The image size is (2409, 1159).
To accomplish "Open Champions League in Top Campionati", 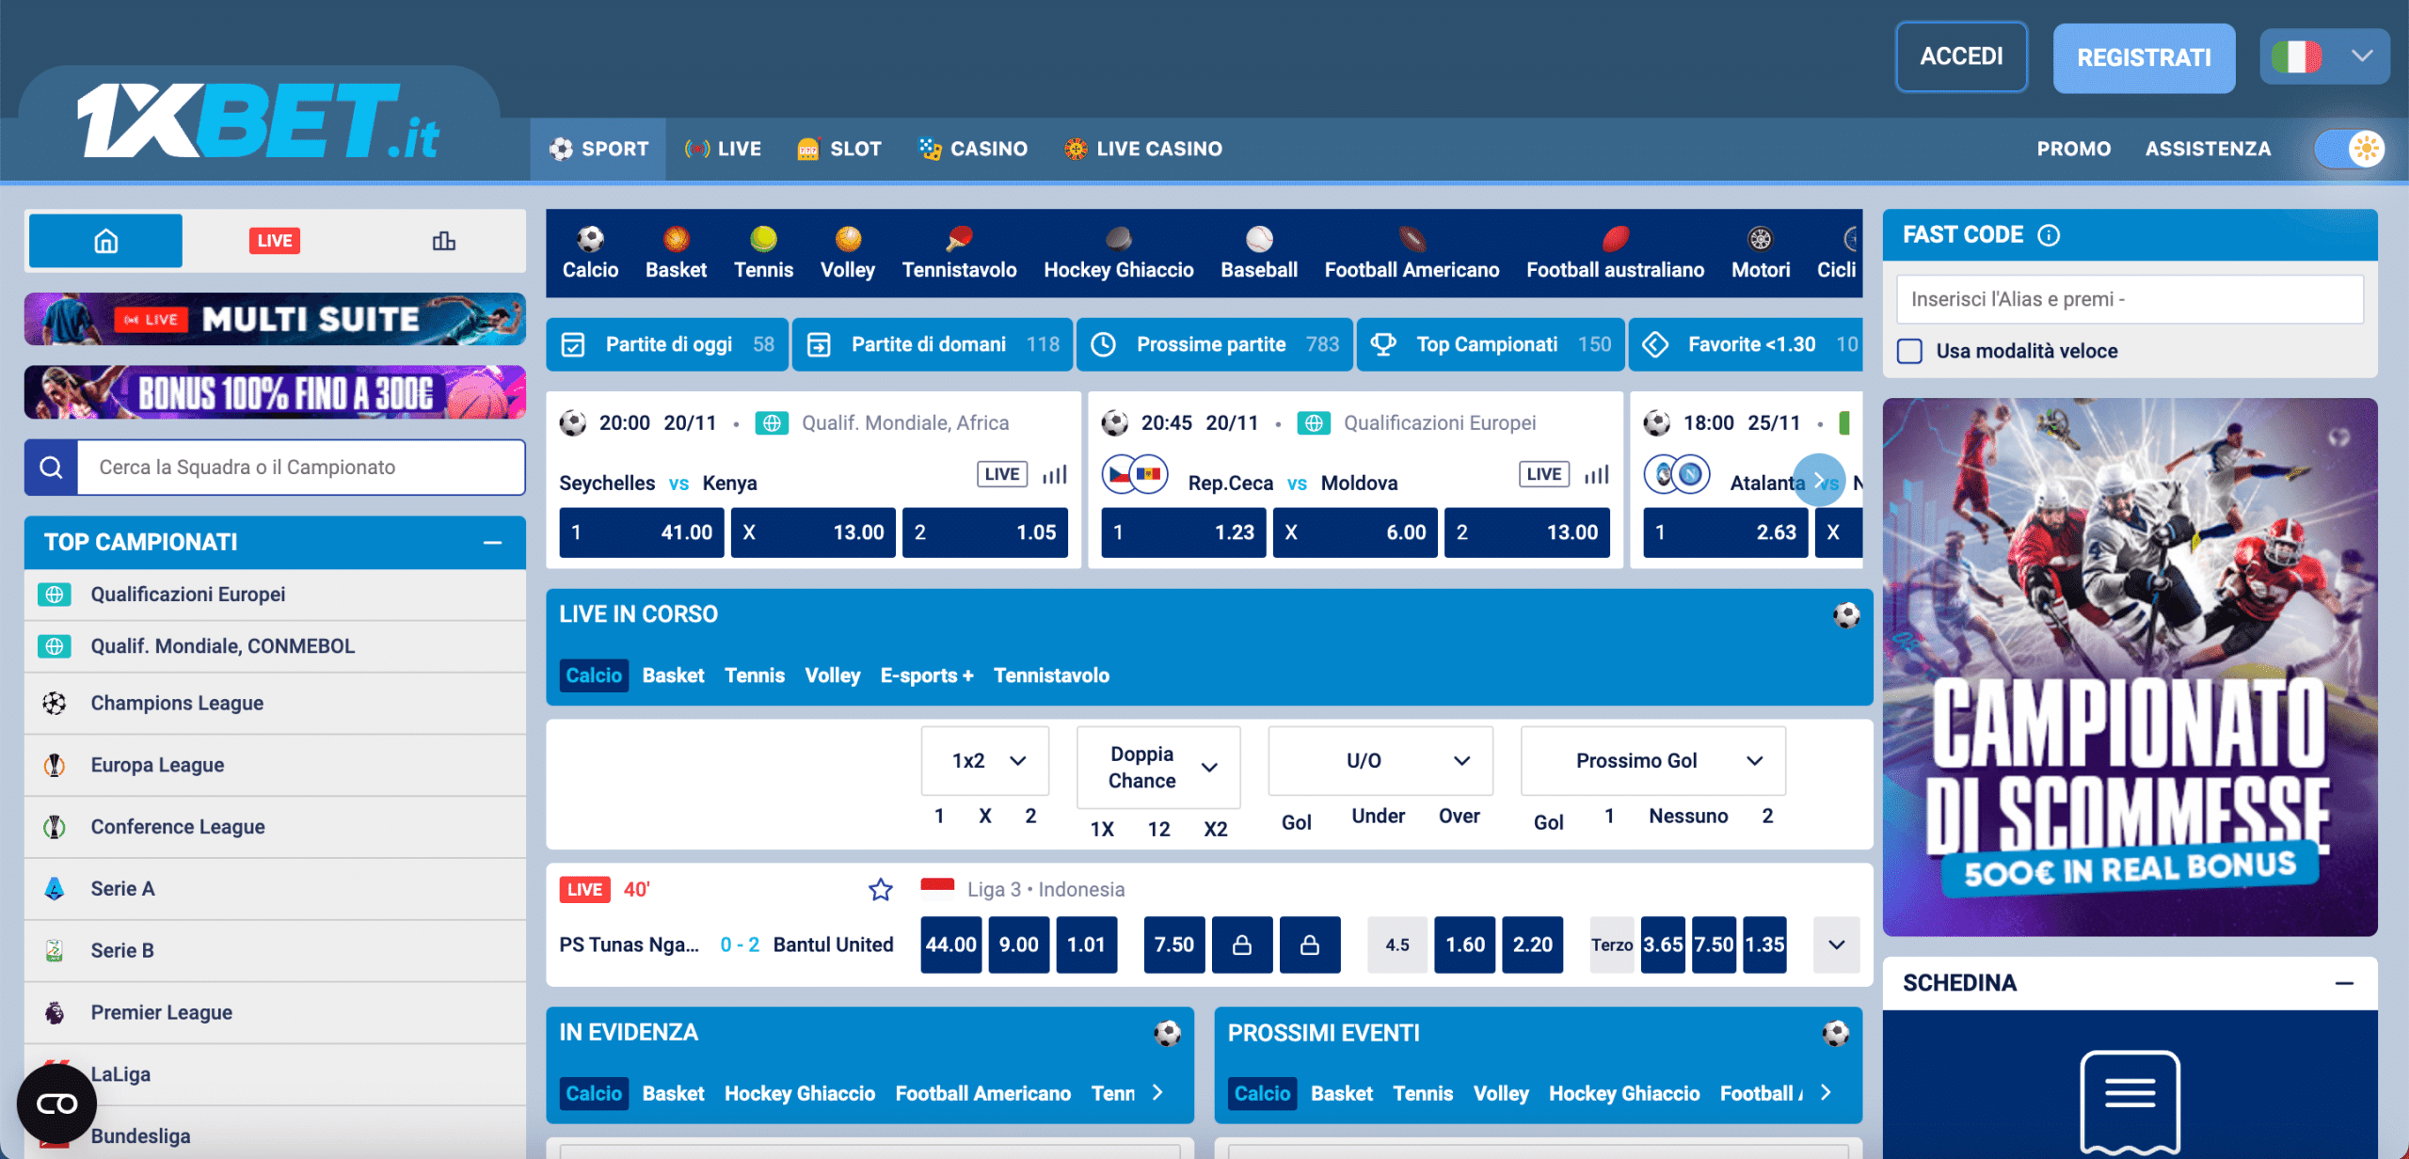I will click(x=275, y=704).
